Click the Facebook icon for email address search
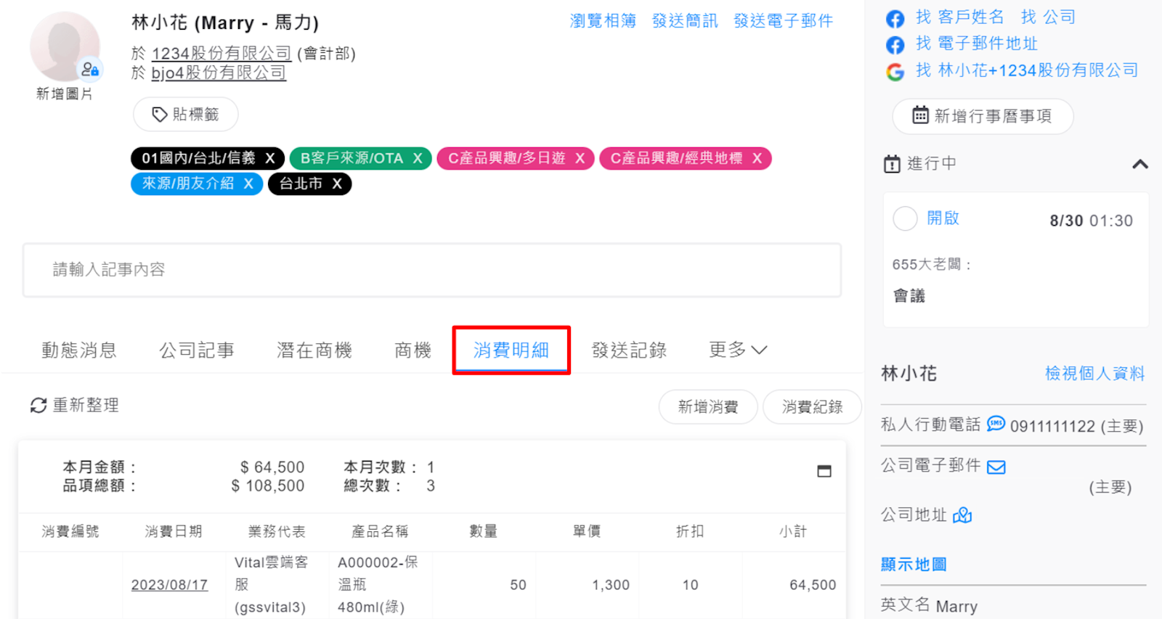The width and height of the screenshot is (1162, 619). click(895, 45)
